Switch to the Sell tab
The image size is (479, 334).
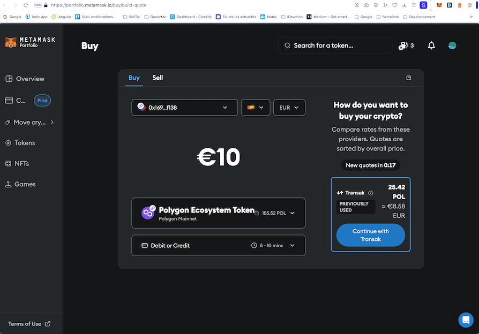[x=158, y=78]
